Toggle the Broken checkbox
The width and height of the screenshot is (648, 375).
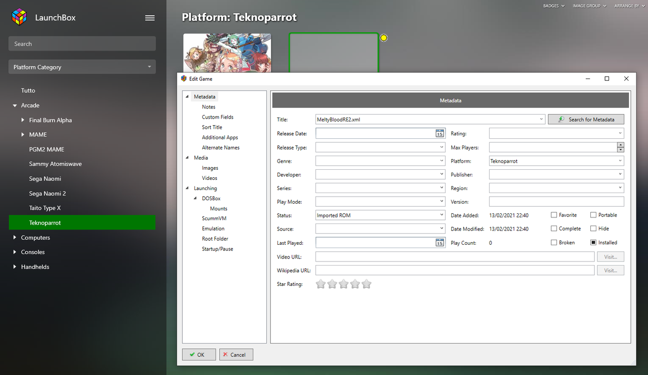tap(554, 243)
